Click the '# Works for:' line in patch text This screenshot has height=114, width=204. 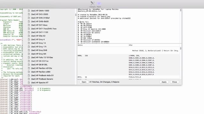84,22
